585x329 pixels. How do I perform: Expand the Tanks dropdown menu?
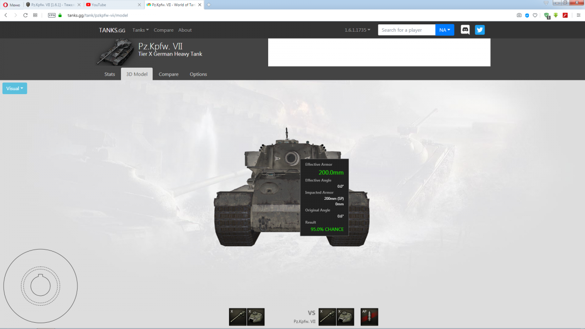(140, 30)
